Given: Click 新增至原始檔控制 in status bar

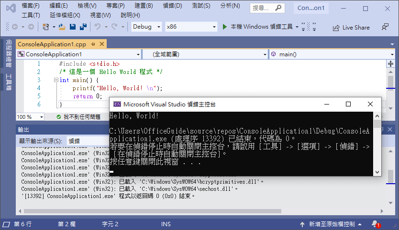Looking at the screenshot, I should point(332,224).
